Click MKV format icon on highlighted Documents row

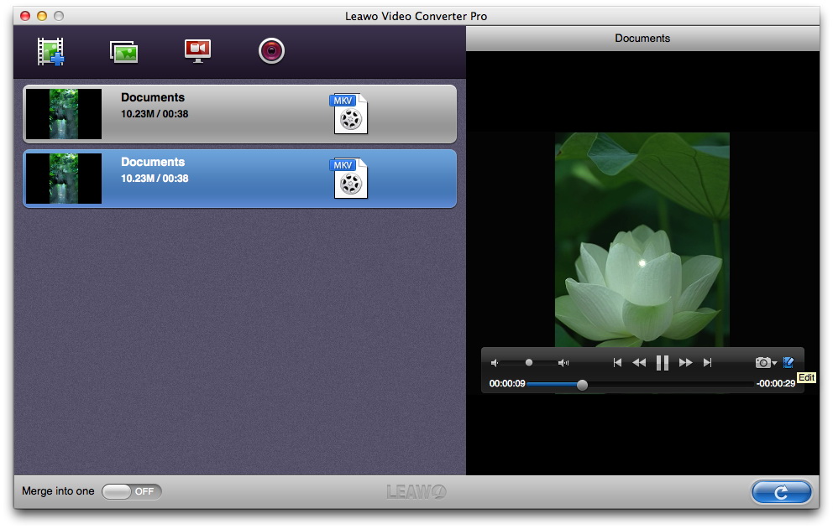[348, 179]
